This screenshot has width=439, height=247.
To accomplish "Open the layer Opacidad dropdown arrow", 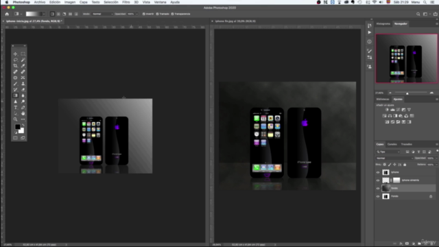I will (x=436, y=158).
